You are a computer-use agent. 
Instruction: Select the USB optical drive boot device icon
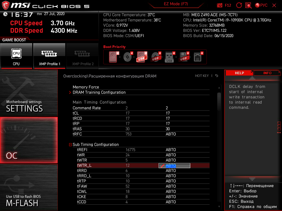tap(156, 57)
